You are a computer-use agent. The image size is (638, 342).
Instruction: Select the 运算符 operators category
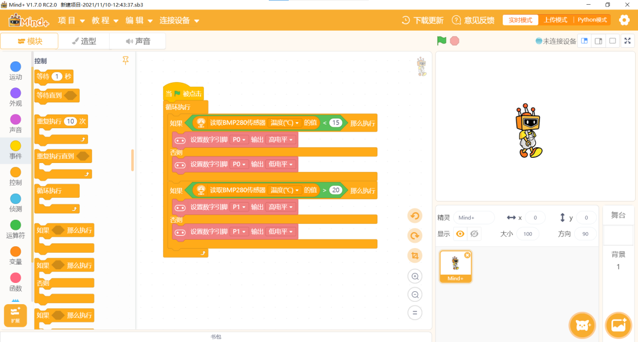pos(15,230)
